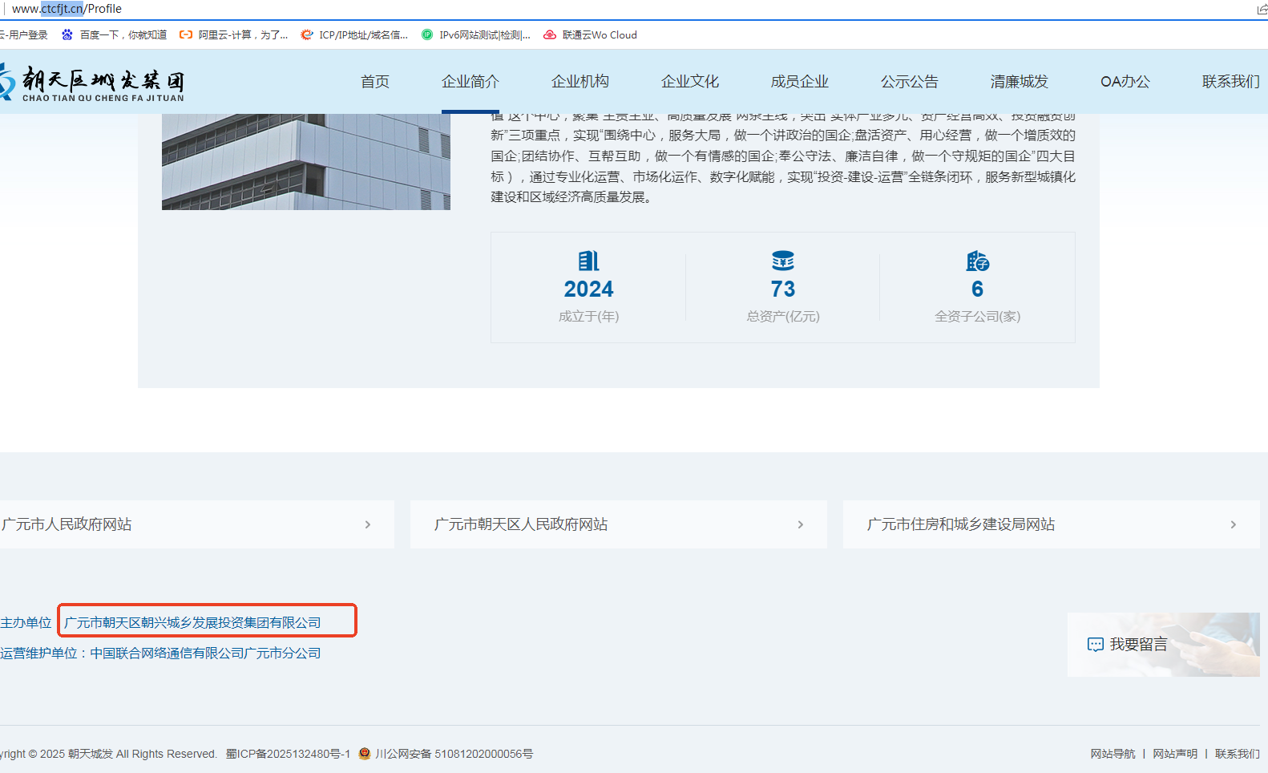1268x773 pixels.
Task: Click the company building photo
Action: [x=306, y=162]
